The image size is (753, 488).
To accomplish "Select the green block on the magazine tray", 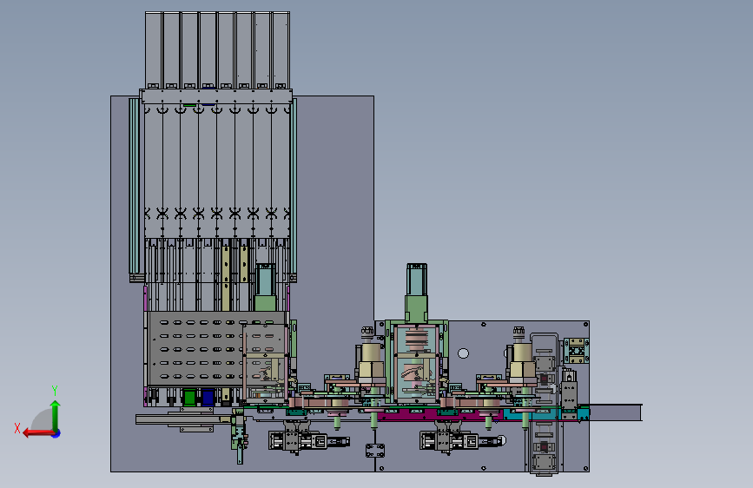I will pos(189,397).
